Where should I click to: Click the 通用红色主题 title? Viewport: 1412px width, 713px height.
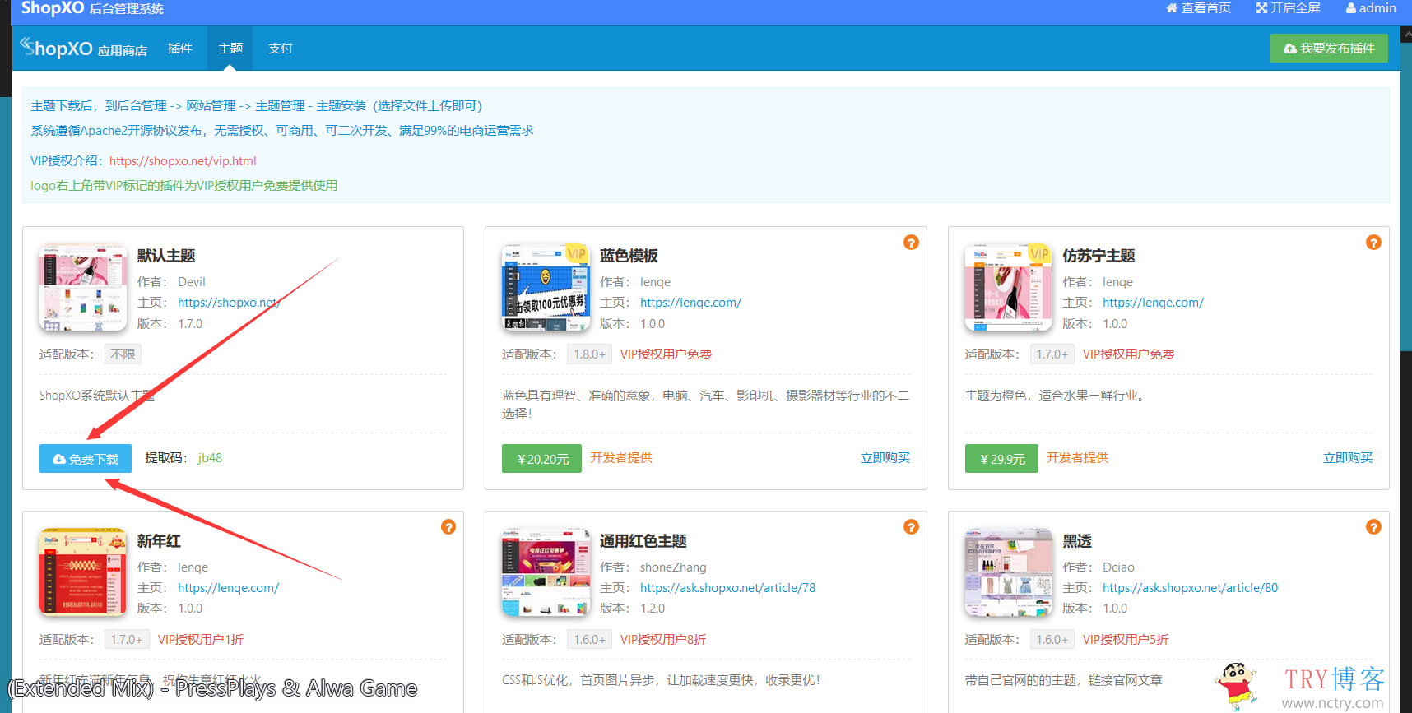pyautogui.click(x=643, y=541)
